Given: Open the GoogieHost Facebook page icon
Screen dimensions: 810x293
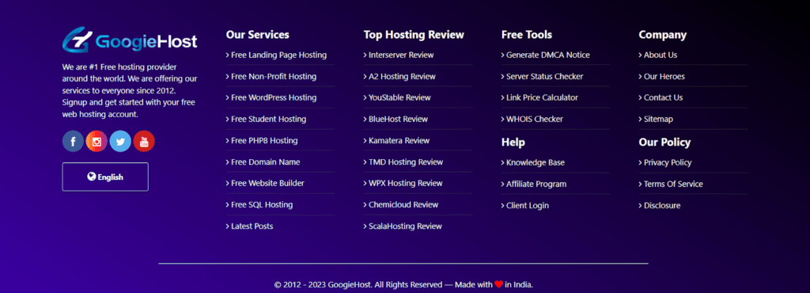Looking at the screenshot, I should tap(73, 141).
